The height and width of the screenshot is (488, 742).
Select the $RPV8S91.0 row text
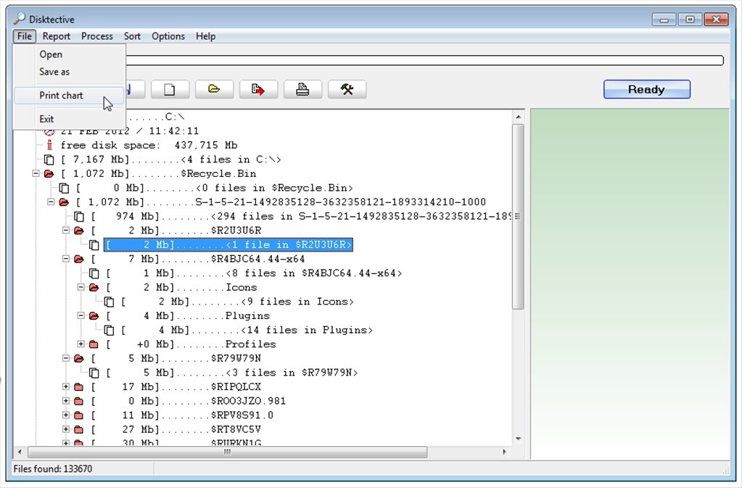tap(182, 415)
